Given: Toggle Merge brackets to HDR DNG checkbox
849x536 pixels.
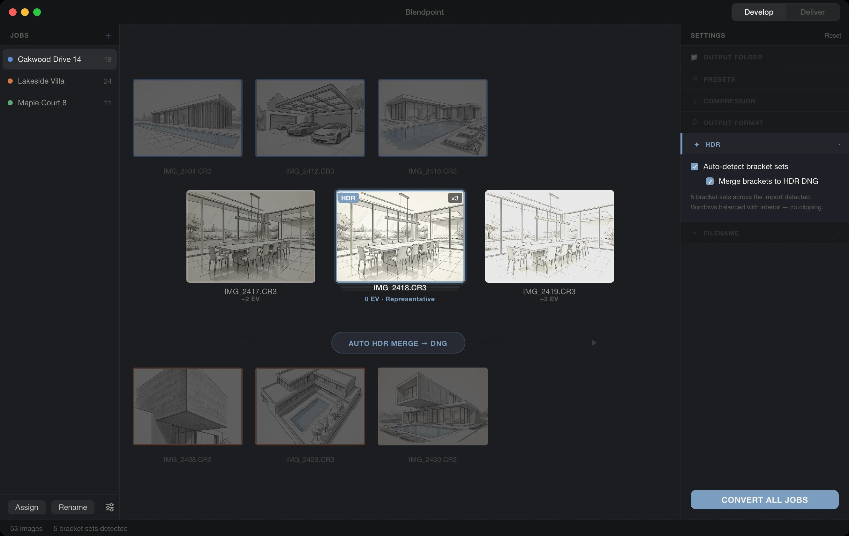Looking at the screenshot, I should pyautogui.click(x=710, y=182).
